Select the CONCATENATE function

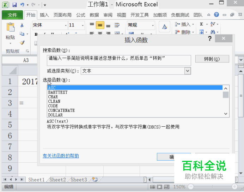tap(135, 110)
